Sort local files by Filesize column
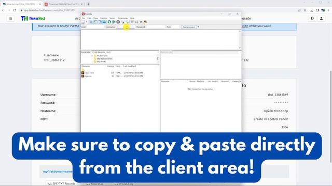 [x=110, y=66]
